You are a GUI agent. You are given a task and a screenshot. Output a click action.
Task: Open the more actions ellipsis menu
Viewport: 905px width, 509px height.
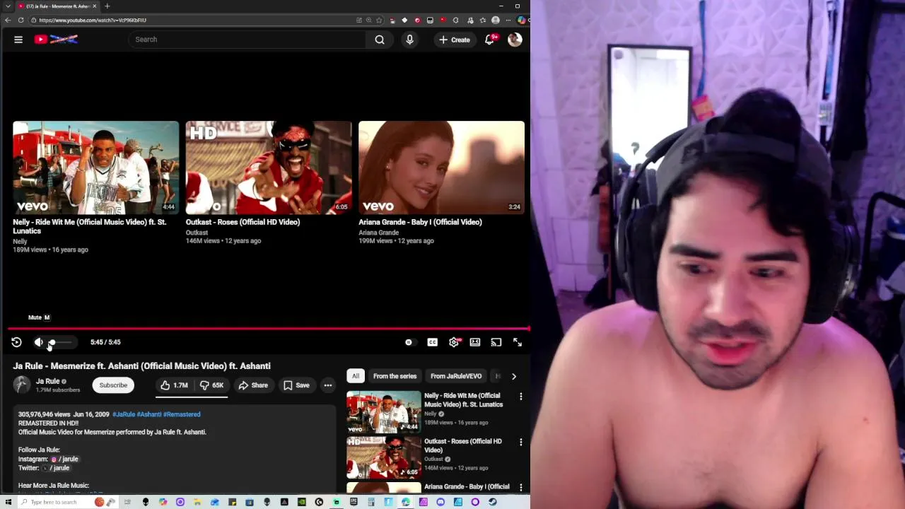pyautogui.click(x=328, y=385)
